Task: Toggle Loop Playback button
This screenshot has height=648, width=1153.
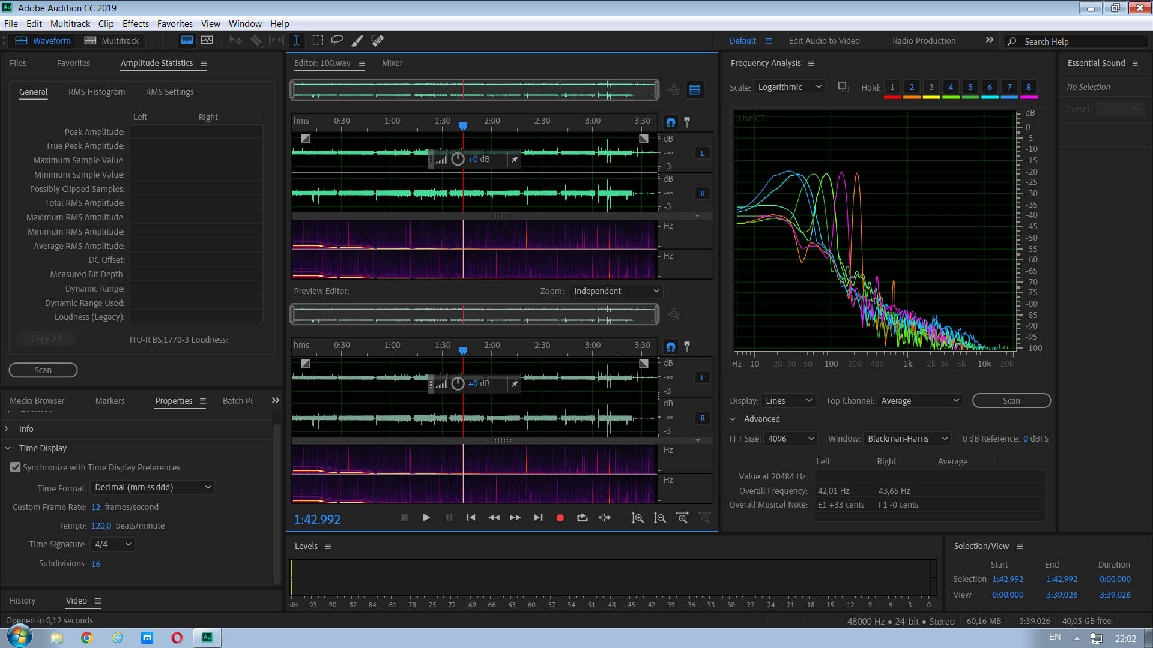Action: point(582,518)
